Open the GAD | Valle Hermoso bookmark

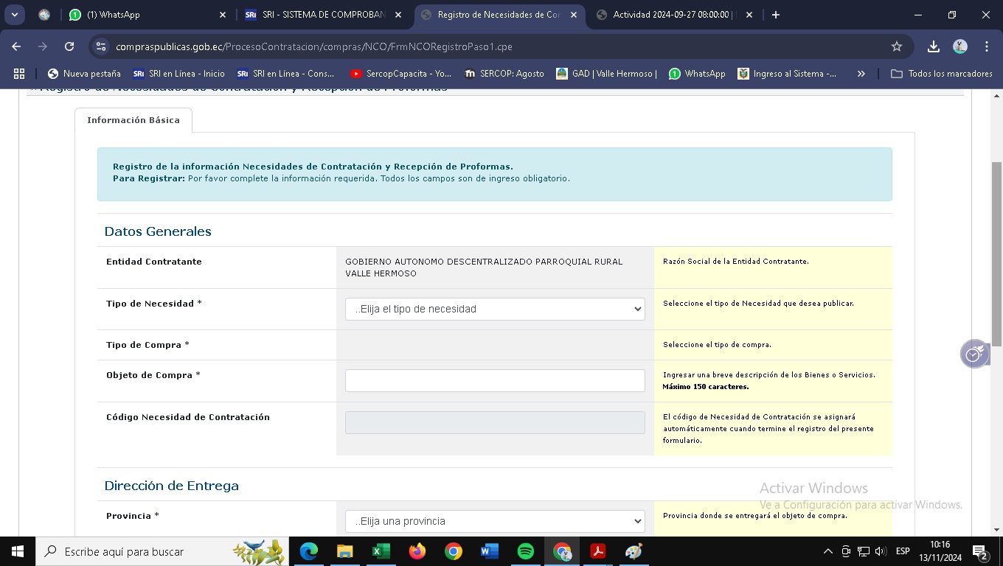(606, 74)
